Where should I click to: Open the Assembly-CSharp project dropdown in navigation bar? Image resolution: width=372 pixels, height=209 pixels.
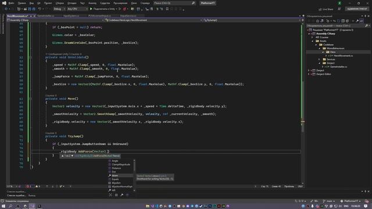click(x=56, y=20)
